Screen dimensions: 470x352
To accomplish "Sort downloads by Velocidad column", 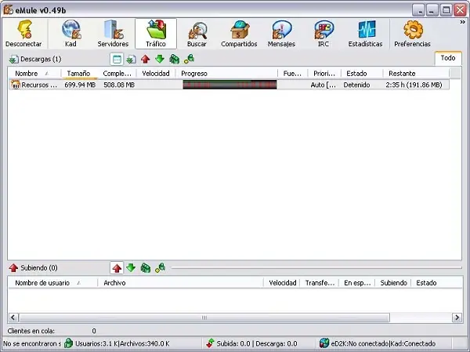I will click(156, 74).
